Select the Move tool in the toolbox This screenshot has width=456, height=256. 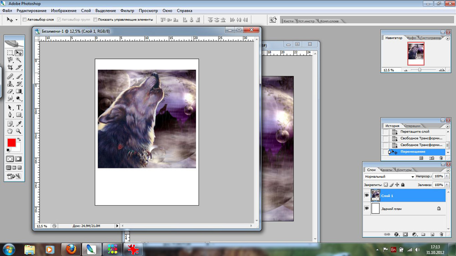pos(19,52)
